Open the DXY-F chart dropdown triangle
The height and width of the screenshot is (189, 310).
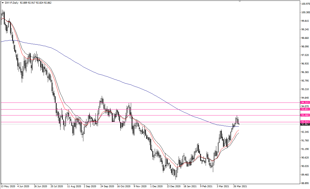3,3
